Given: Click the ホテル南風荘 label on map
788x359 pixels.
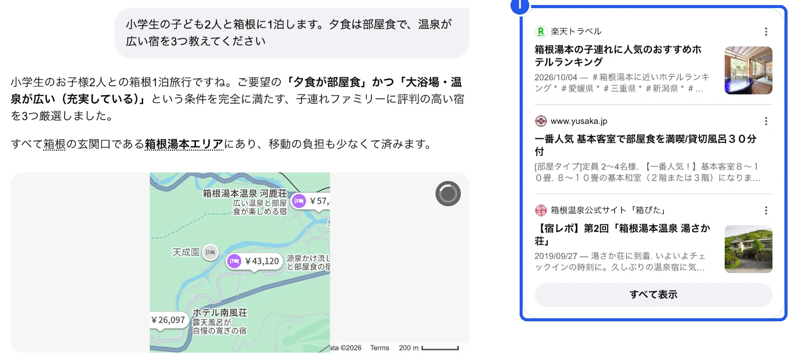Looking at the screenshot, I should [x=220, y=313].
